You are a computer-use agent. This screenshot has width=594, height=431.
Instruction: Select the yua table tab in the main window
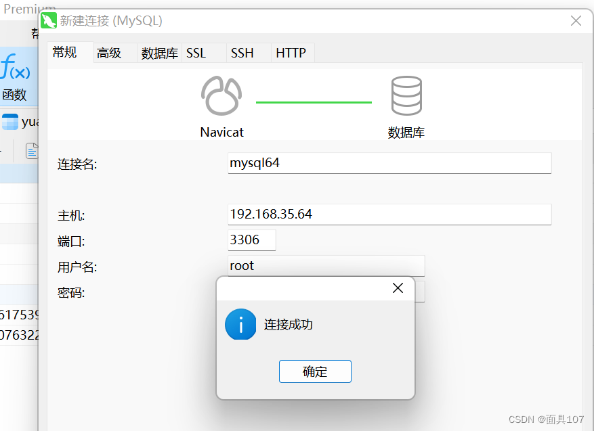[x=20, y=122]
